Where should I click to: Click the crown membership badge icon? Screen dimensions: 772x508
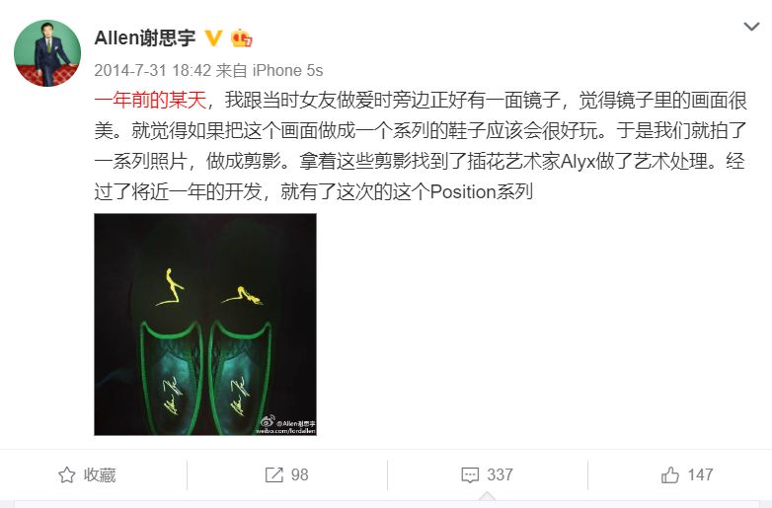[x=241, y=37]
